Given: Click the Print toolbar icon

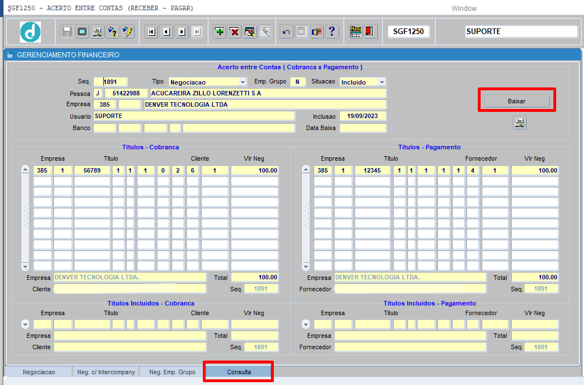Looking at the screenshot, I should pyautogui.click(x=97, y=32).
